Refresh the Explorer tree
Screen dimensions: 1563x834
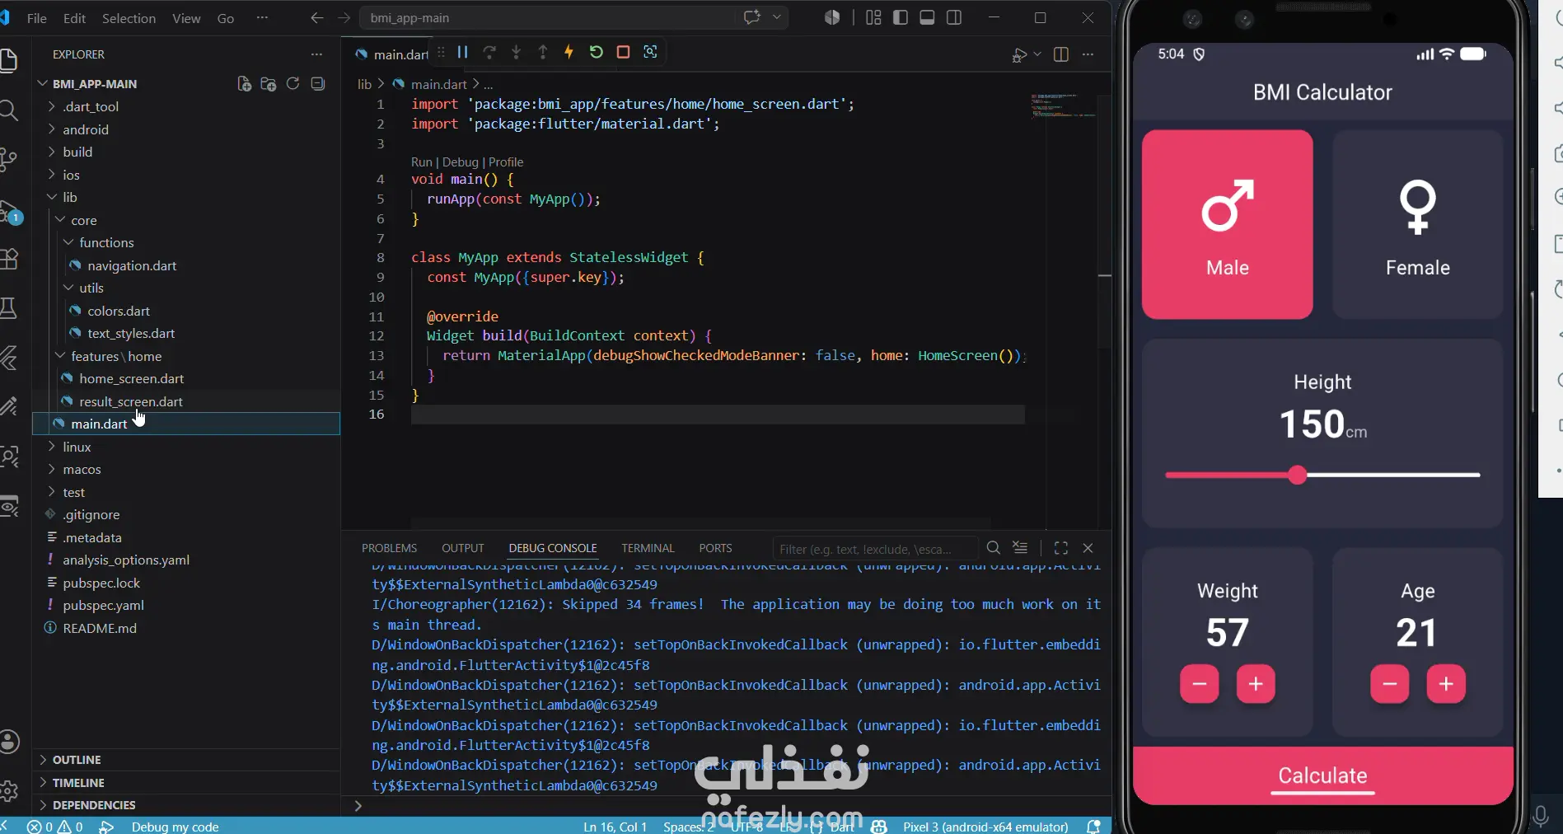click(292, 84)
